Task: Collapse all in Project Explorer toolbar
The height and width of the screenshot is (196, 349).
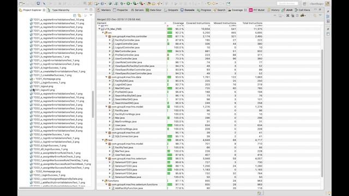Action: (75, 15)
